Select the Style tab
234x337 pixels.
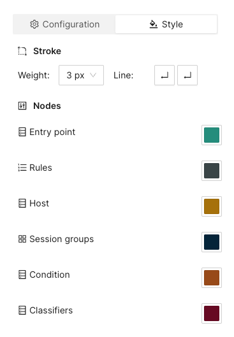[166, 24]
